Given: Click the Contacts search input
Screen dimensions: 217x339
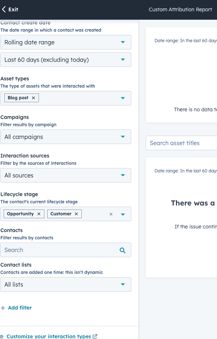Looking at the screenshot, I should click(55, 250).
